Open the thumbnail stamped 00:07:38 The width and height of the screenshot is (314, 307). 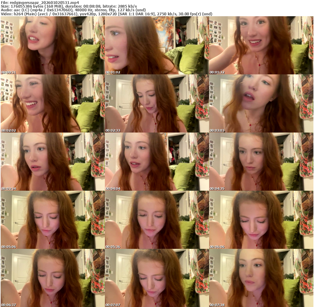click(261, 278)
